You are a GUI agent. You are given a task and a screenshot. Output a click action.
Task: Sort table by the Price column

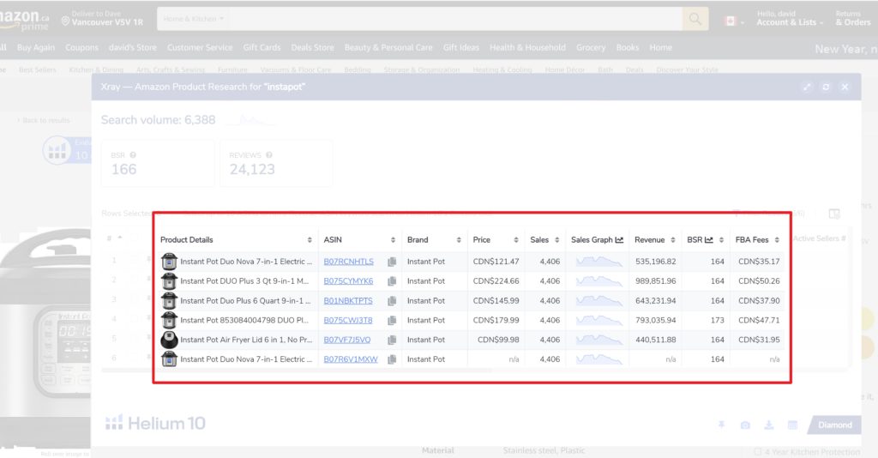pyautogui.click(x=517, y=240)
